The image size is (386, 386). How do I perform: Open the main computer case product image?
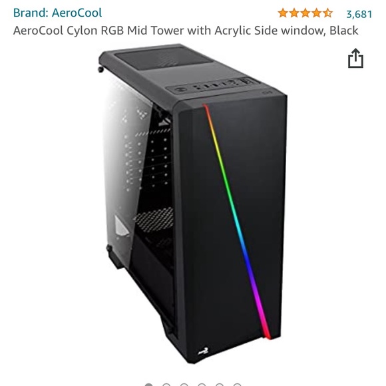click(193, 204)
